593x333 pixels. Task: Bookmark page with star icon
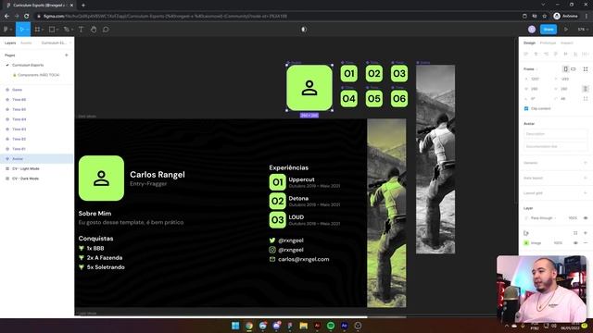point(545,17)
